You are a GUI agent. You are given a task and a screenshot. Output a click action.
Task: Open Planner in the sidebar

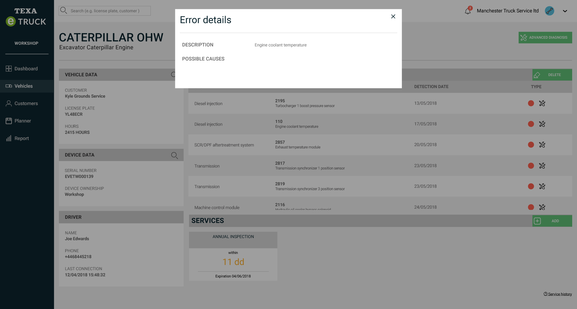27,121
